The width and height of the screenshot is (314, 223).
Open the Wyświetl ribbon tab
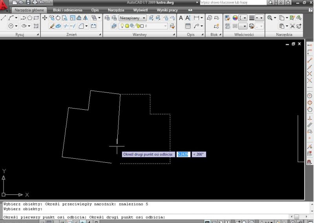point(140,10)
